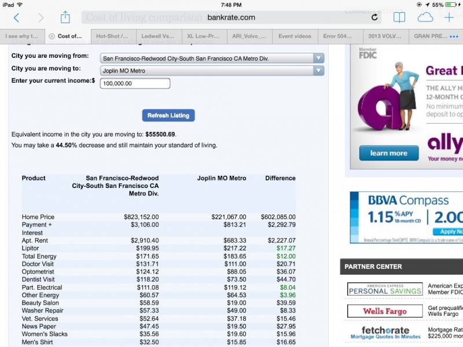Viewport: 463px width, 347px height.
Task: Click the green $17.27 difference value
Action: (x=286, y=248)
